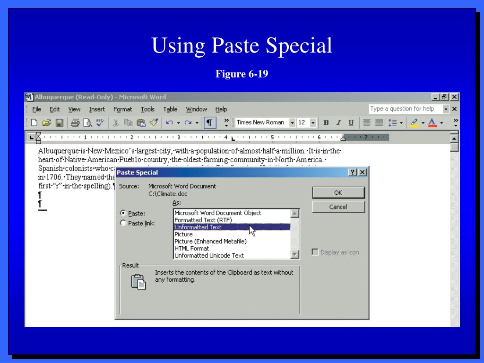The width and height of the screenshot is (484, 363).
Task: Open the Edit menu
Action: point(55,109)
